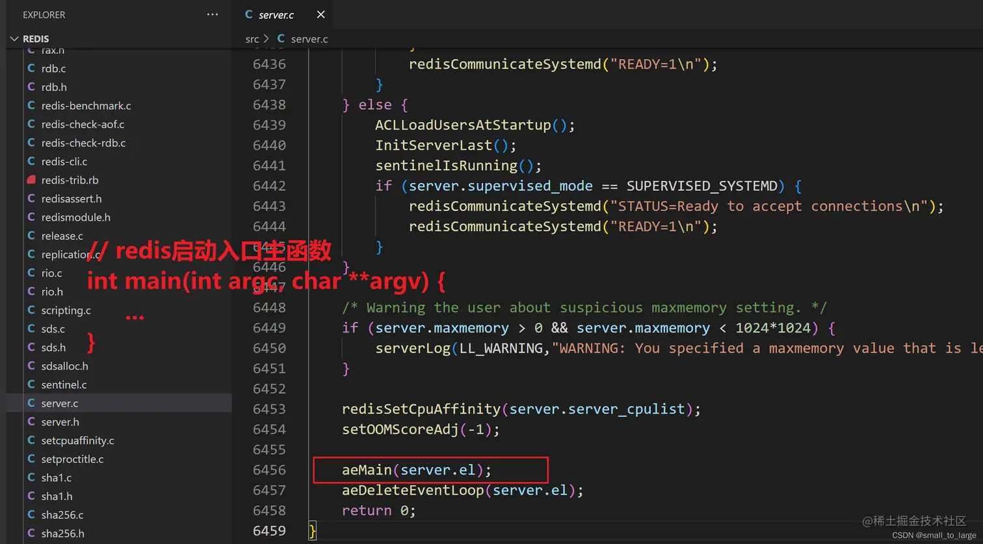Click line number 6459 in the gutter
Image resolution: width=983 pixels, height=544 pixels.
coord(269,531)
